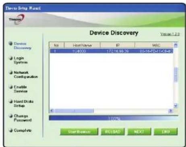Click the horizontal scrollbar thumb under device list
Image resolution: width=186 pixels, height=147 pixels.
74,111
